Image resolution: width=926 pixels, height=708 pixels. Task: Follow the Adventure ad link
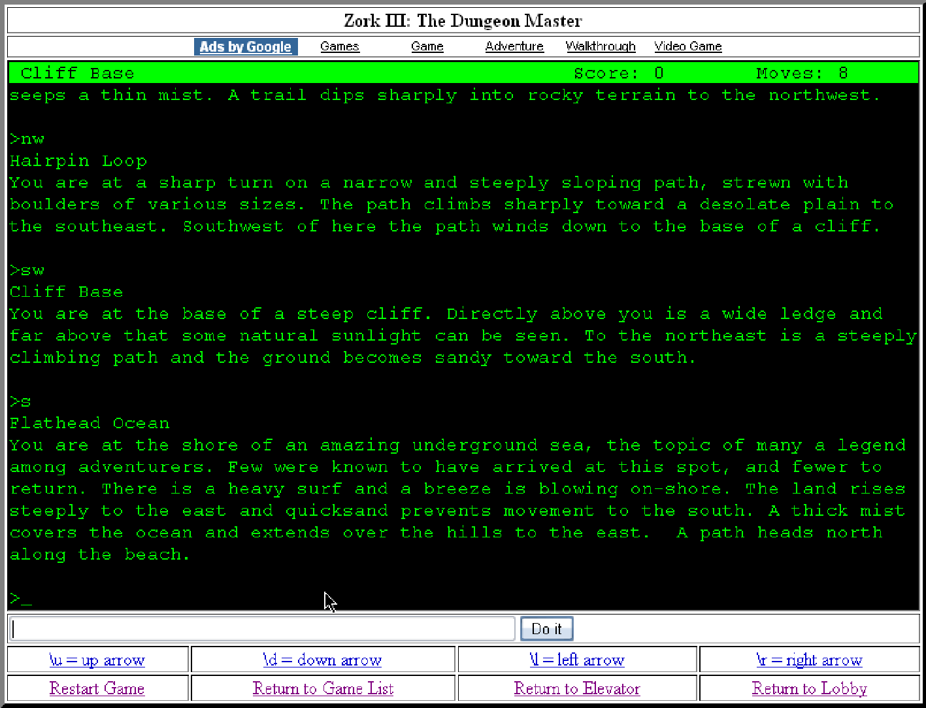pyautogui.click(x=514, y=46)
